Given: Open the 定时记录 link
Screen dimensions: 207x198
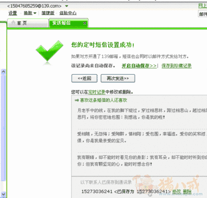Looking at the screenshot, I should (x=97, y=92).
